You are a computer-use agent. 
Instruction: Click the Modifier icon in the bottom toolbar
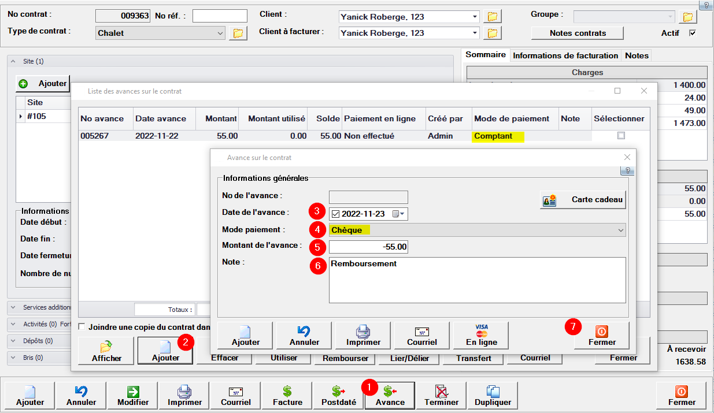[133, 396]
